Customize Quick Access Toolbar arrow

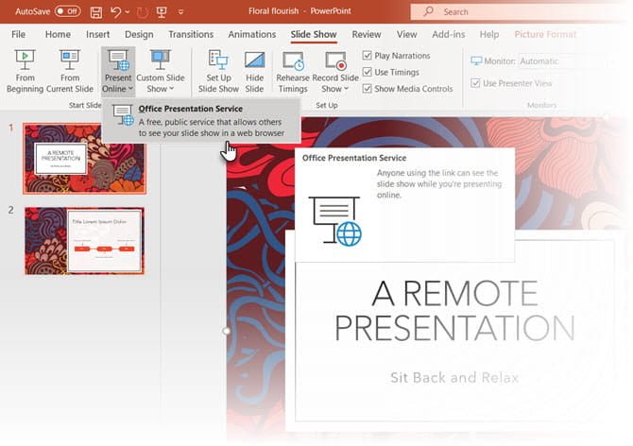[180, 12]
